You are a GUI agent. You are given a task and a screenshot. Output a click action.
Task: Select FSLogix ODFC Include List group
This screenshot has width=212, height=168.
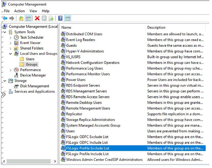click(87, 142)
